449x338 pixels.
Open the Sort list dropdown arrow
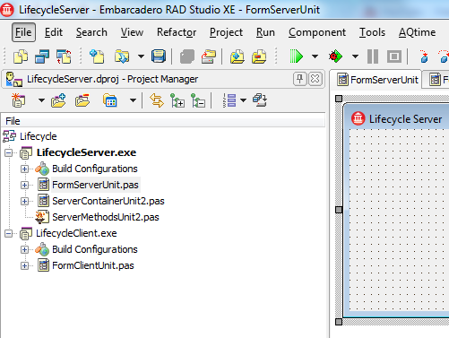(x=244, y=100)
